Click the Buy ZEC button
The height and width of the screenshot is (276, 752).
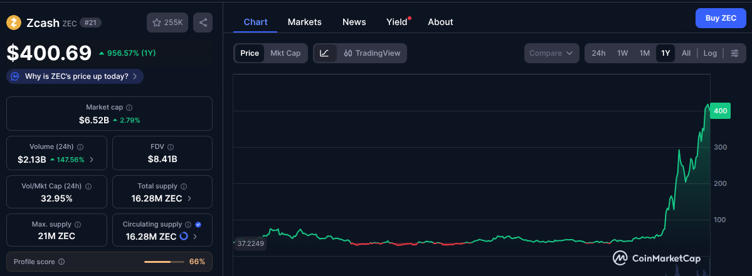pyautogui.click(x=721, y=18)
